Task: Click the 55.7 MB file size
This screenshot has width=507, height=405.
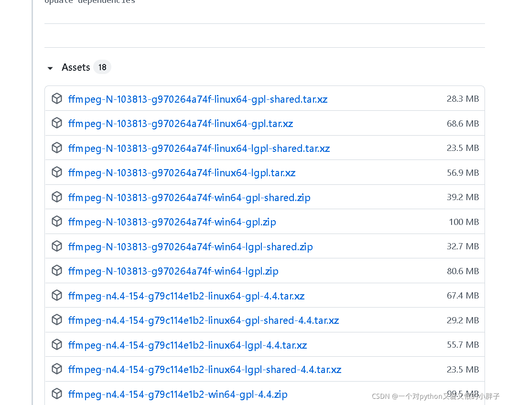Action: tap(463, 344)
